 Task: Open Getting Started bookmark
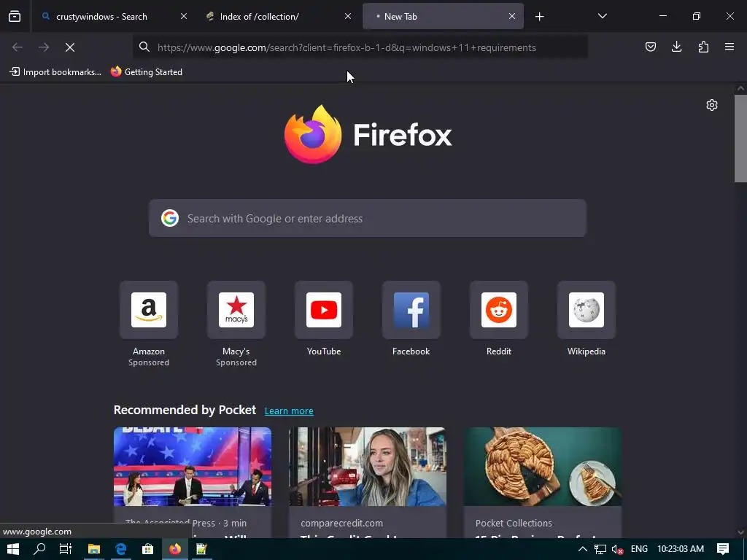point(146,72)
